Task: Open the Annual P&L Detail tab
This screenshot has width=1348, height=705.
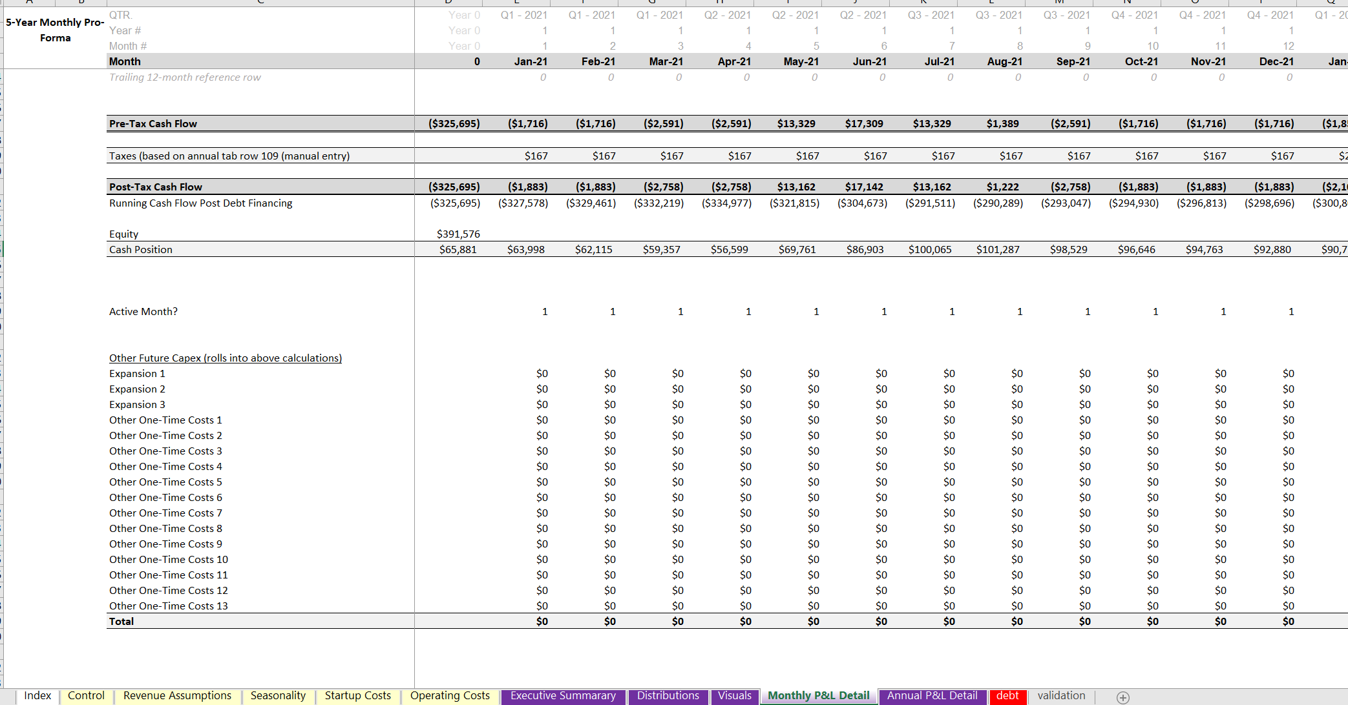Action: pyautogui.click(x=932, y=696)
